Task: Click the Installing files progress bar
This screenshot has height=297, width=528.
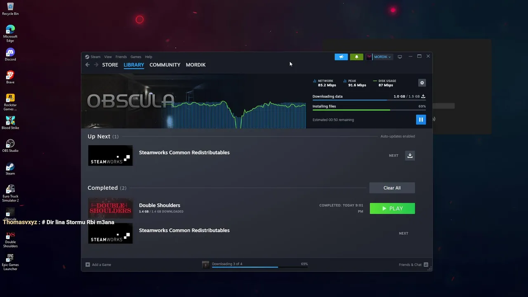Action: click(369, 110)
